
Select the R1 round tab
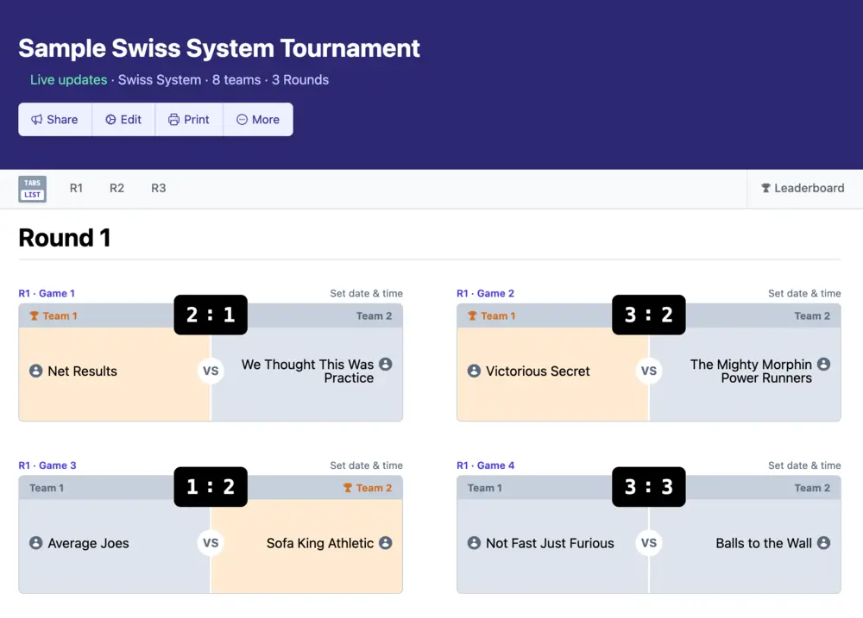pos(76,188)
